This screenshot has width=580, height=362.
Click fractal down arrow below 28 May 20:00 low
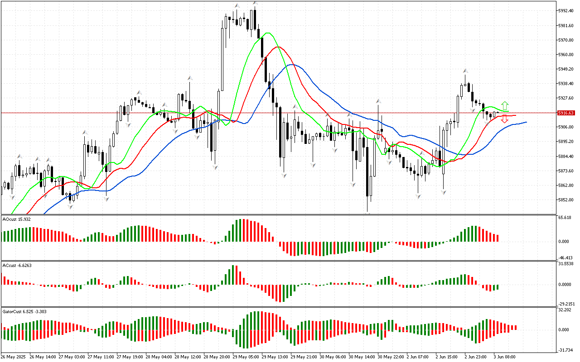(215, 167)
